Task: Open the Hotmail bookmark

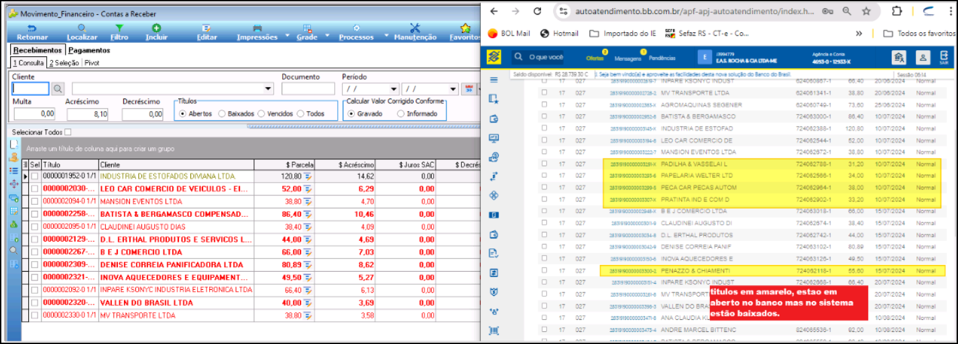Action: click(558, 33)
